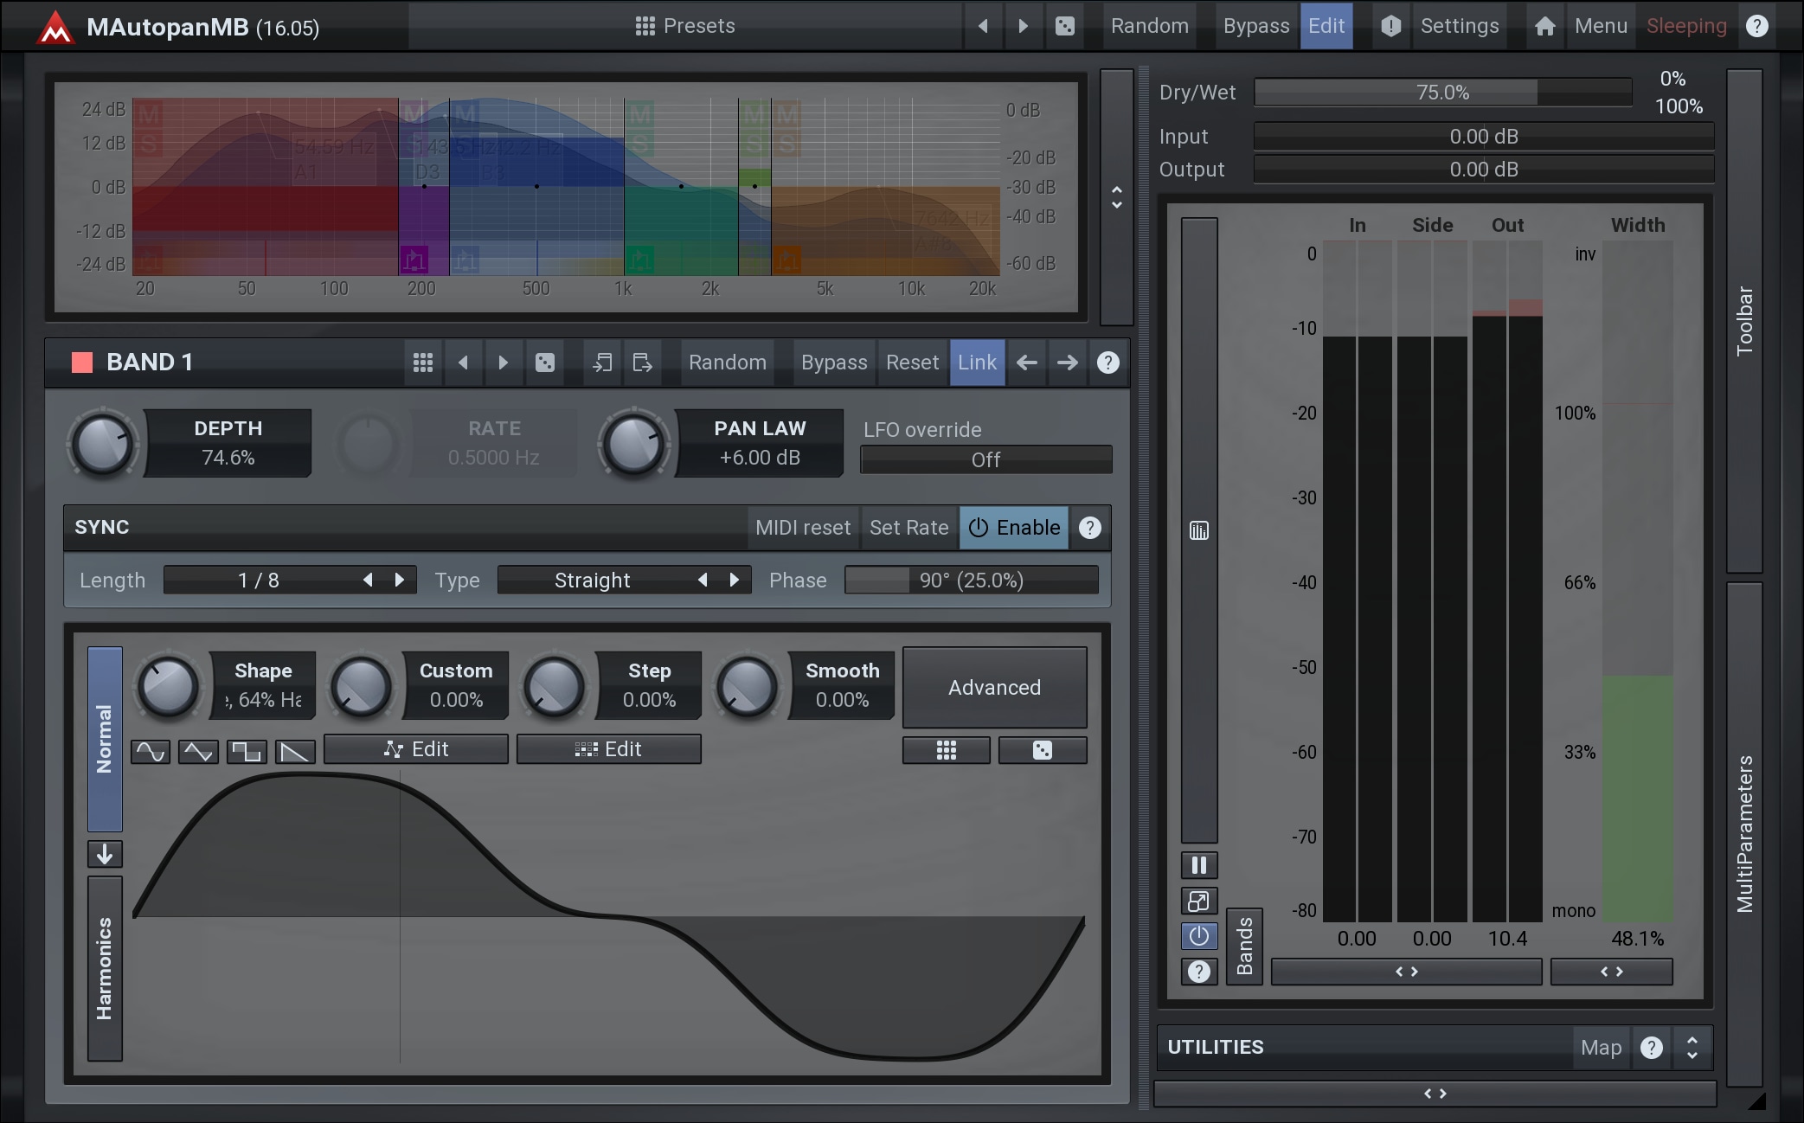The height and width of the screenshot is (1123, 1804).
Task: Open Advanced shape settings
Action: 994,688
